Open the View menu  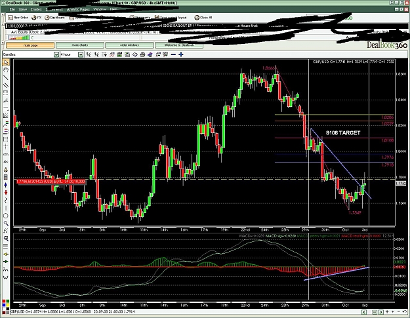coord(23,9)
